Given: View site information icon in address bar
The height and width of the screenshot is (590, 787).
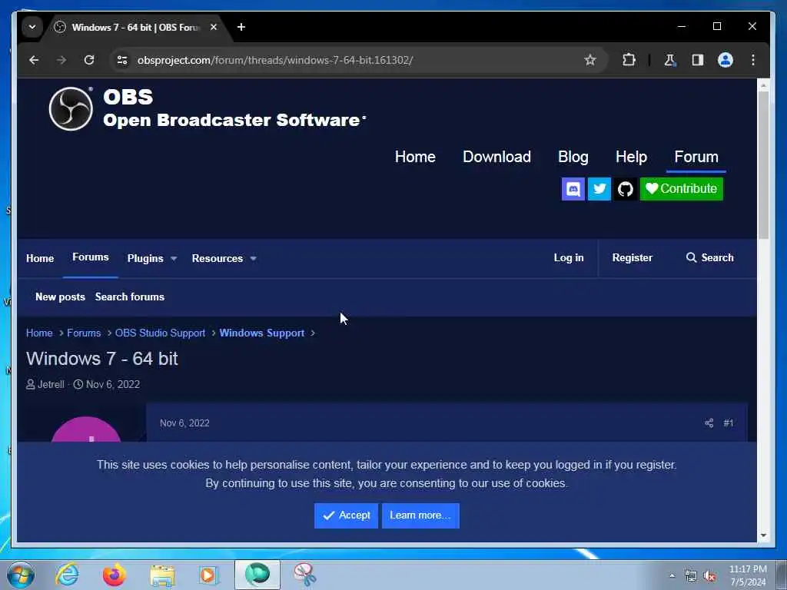Looking at the screenshot, I should pos(122,60).
